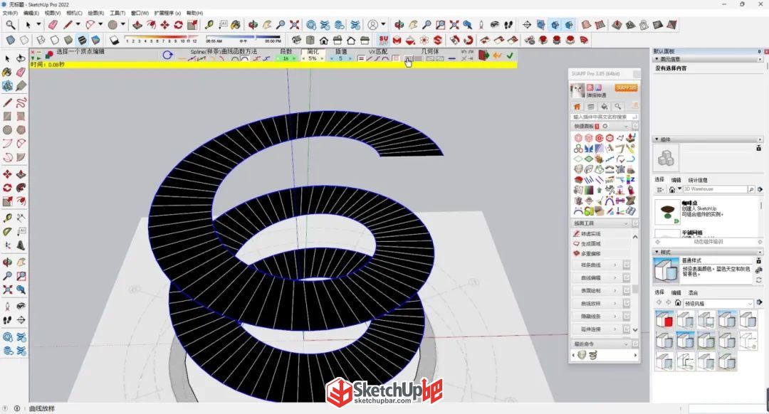The image size is (769, 414).
Task: Select the Freehand tool in left palette
Action: pyautogui.click(x=21, y=102)
